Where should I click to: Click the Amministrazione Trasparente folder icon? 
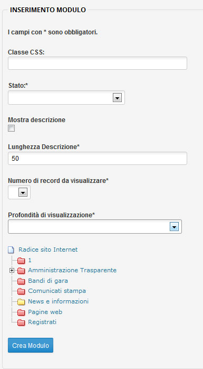tap(22, 271)
